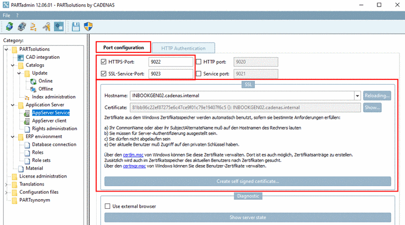Click the Offline update icon
Screen dimensions: 405x225
point(33,89)
